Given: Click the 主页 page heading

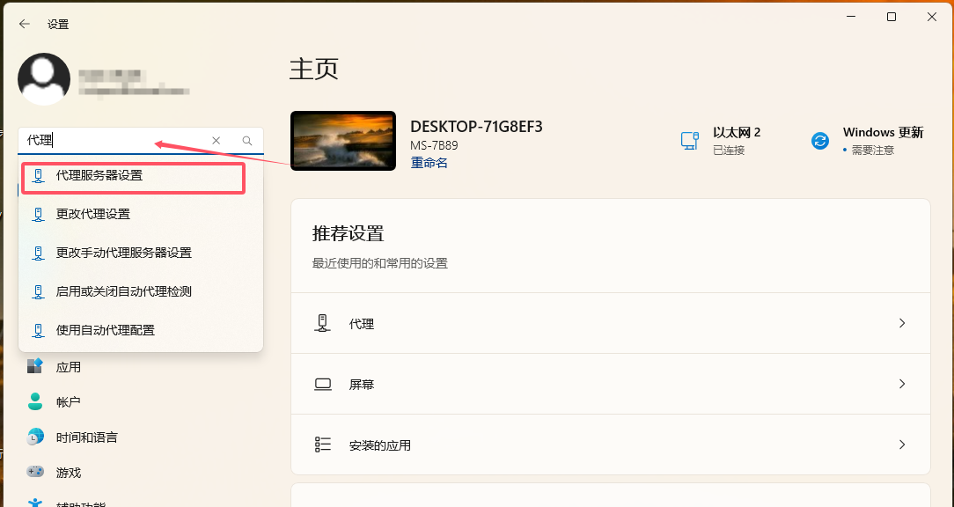Looking at the screenshot, I should click(314, 70).
